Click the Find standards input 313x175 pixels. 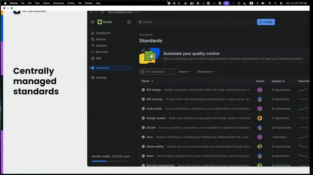[x=157, y=72]
